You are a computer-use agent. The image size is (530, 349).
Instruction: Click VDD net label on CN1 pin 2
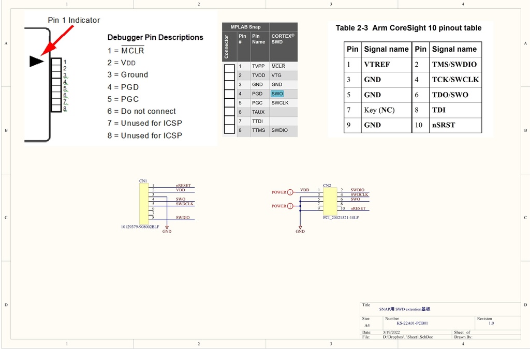click(x=181, y=190)
